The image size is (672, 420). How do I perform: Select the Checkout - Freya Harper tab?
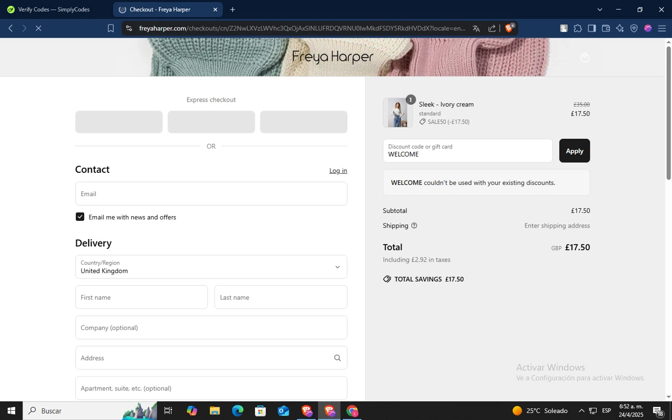[x=168, y=9]
